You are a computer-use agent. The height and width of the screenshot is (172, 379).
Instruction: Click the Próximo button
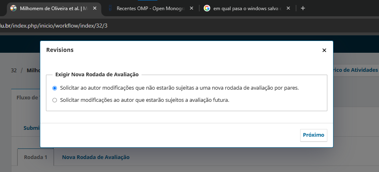tap(314, 135)
